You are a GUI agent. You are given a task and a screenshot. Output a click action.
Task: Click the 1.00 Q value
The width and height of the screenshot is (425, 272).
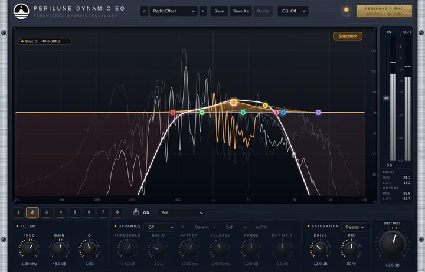[90, 264]
